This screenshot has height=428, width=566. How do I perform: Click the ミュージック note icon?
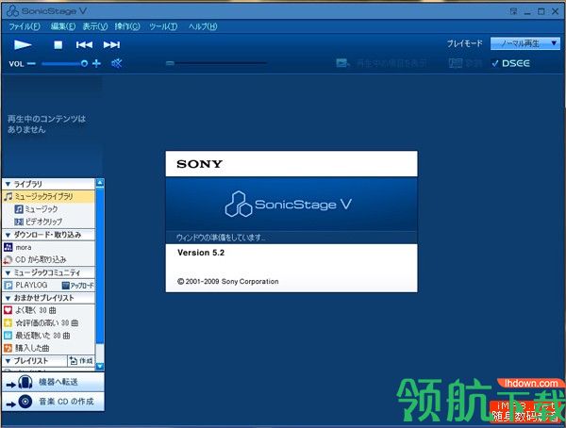pyautogui.click(x=19, y=209)
